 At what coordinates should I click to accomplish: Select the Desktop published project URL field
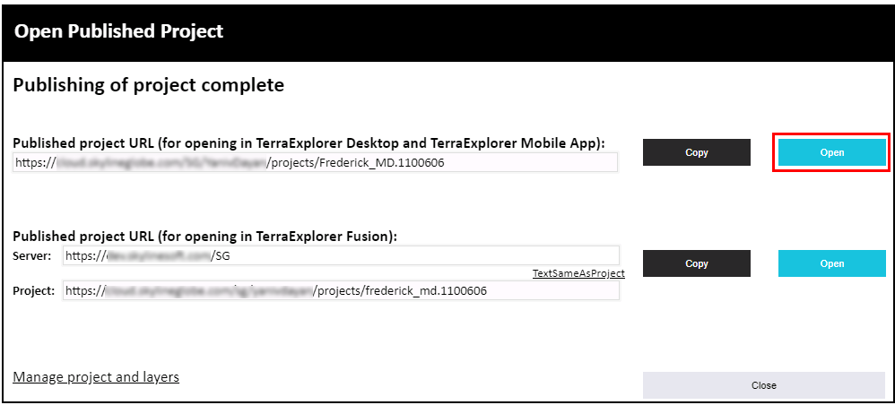(x=315, y=162)
